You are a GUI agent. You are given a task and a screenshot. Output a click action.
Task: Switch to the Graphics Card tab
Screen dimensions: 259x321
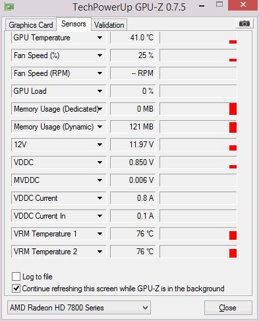(x=31, y=25)
